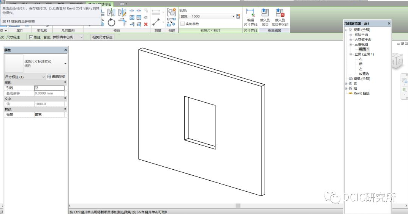Select the Mirror - Pick Axis tool

tap(111, 12)
